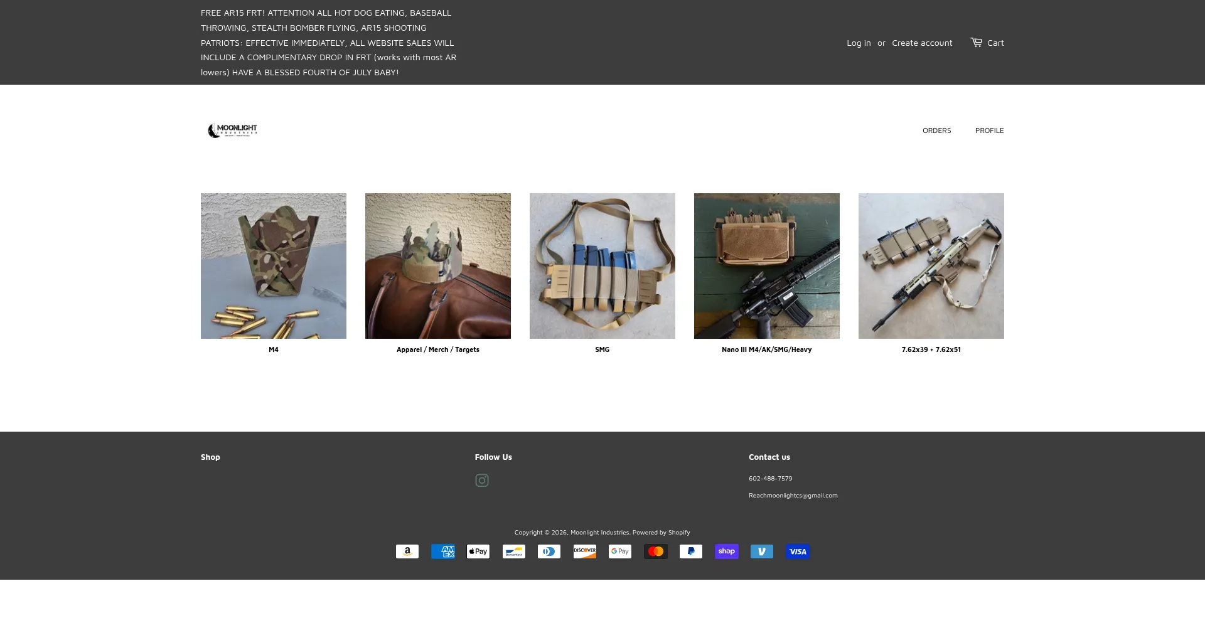Viewport: 1205px width, 623px height.
Task: Click the PayPal payment icon
Action: tap(691, 551)
